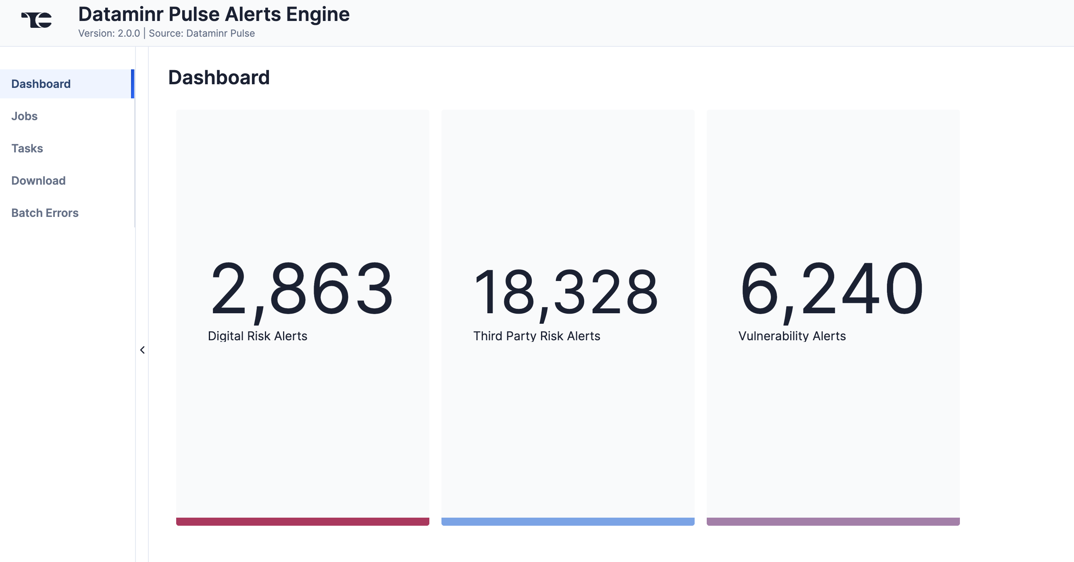Image resolution: width=1074 pixels, height=562 pixels.
Task: Click the red bar under Digital Risk card
Action: click(302, 522)
